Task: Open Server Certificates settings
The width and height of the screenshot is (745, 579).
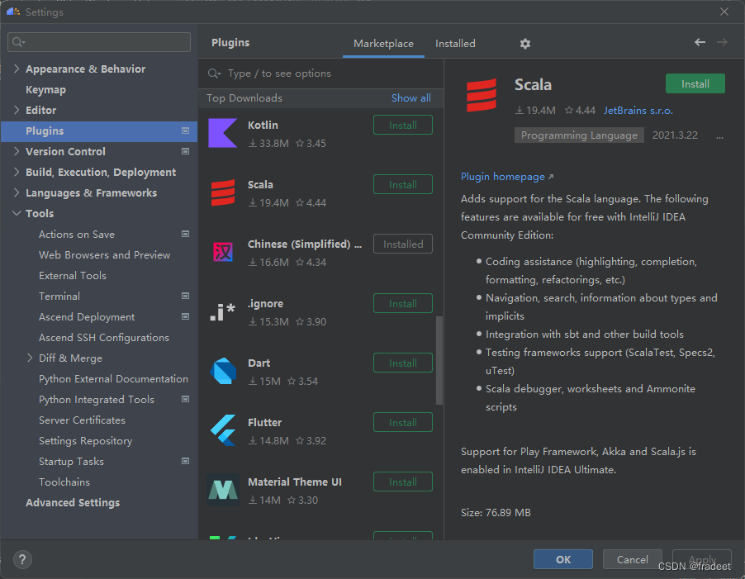Action: (83, 420)
